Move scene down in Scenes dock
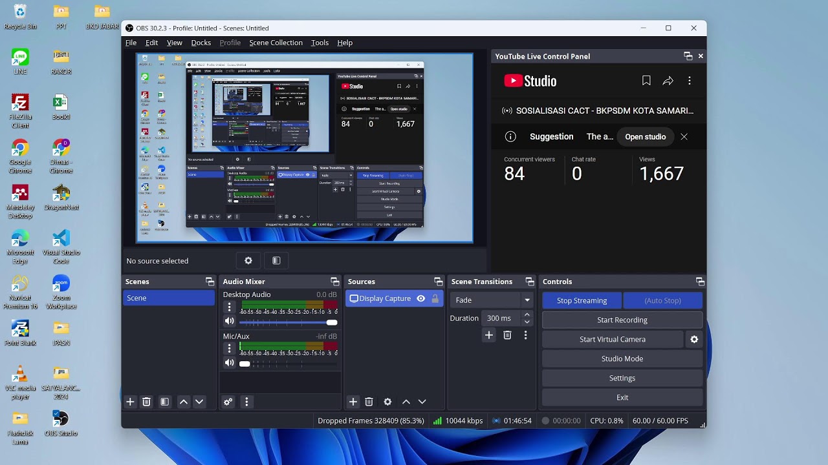The height and width of the screenshot is (465, 828). (x=199, y=402)
